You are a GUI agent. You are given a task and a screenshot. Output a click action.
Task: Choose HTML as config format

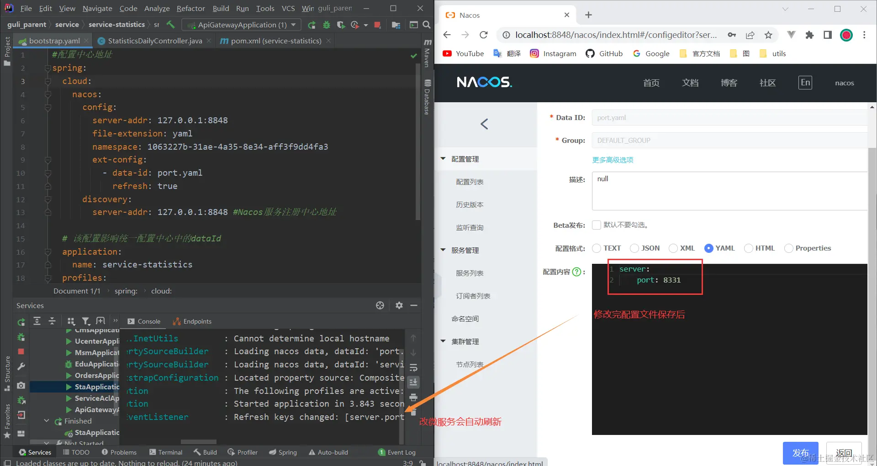(x=749, y=248)
